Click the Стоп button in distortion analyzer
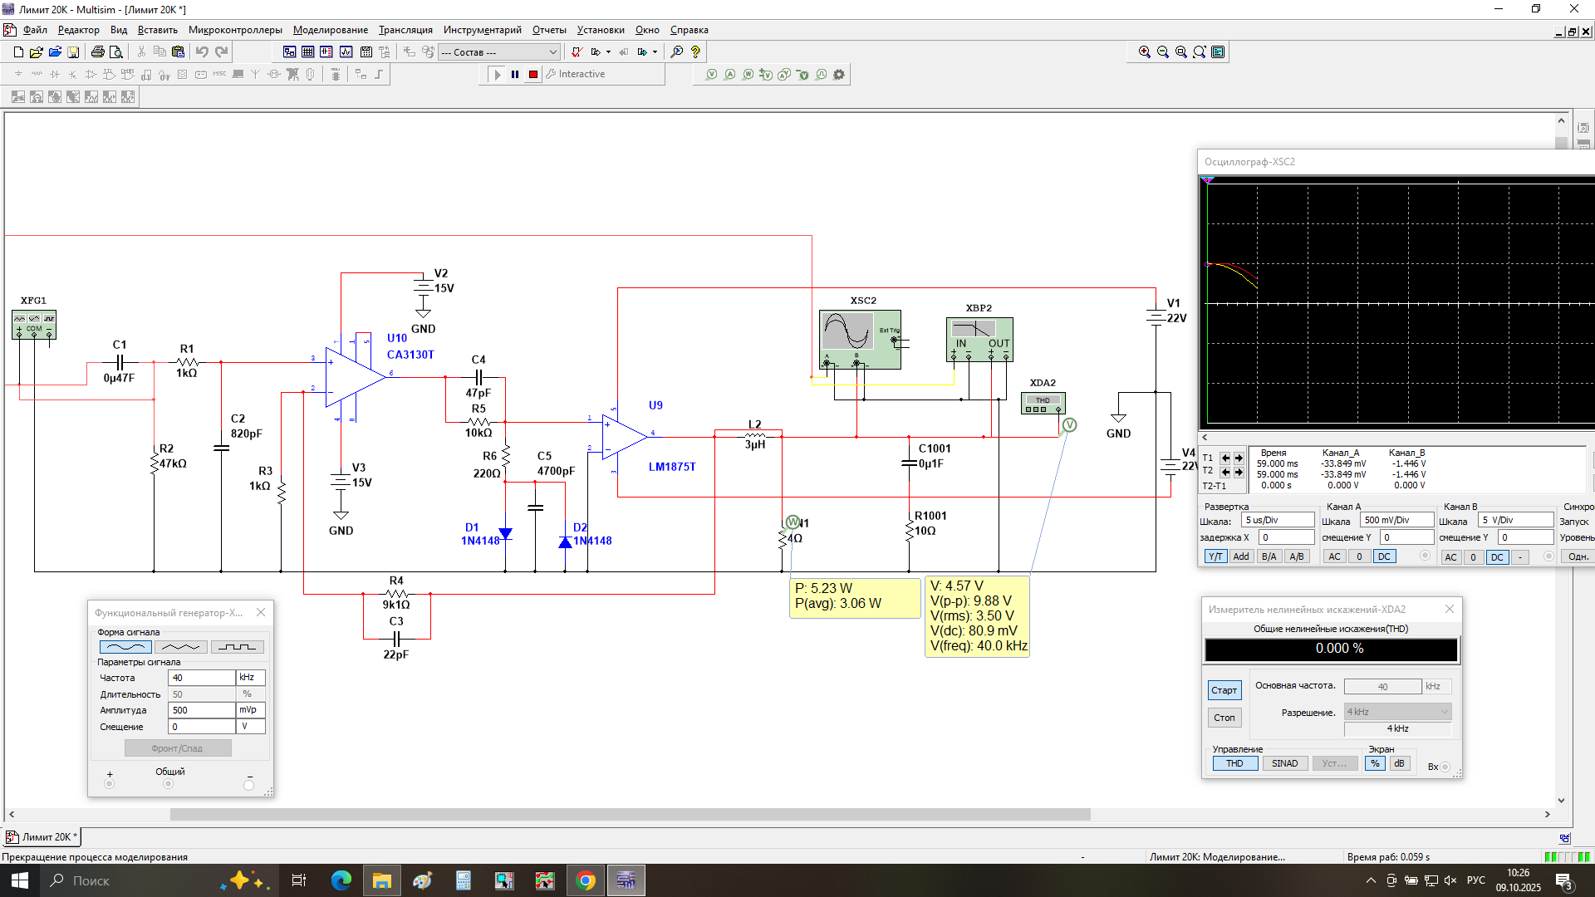Screen dimensions: 1595x897 pyautogui.click(x=1224, y=718)
